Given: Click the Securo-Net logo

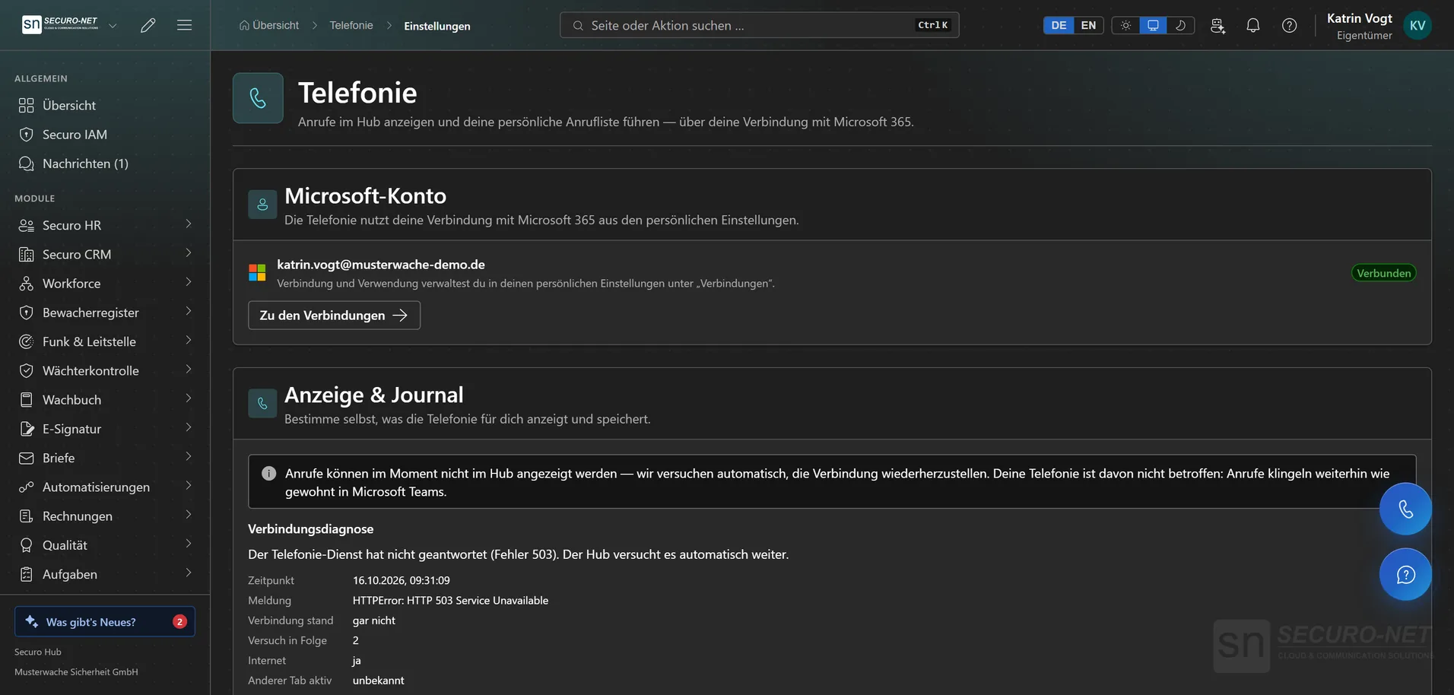Looking at the screenshot, I should point(60,24).
